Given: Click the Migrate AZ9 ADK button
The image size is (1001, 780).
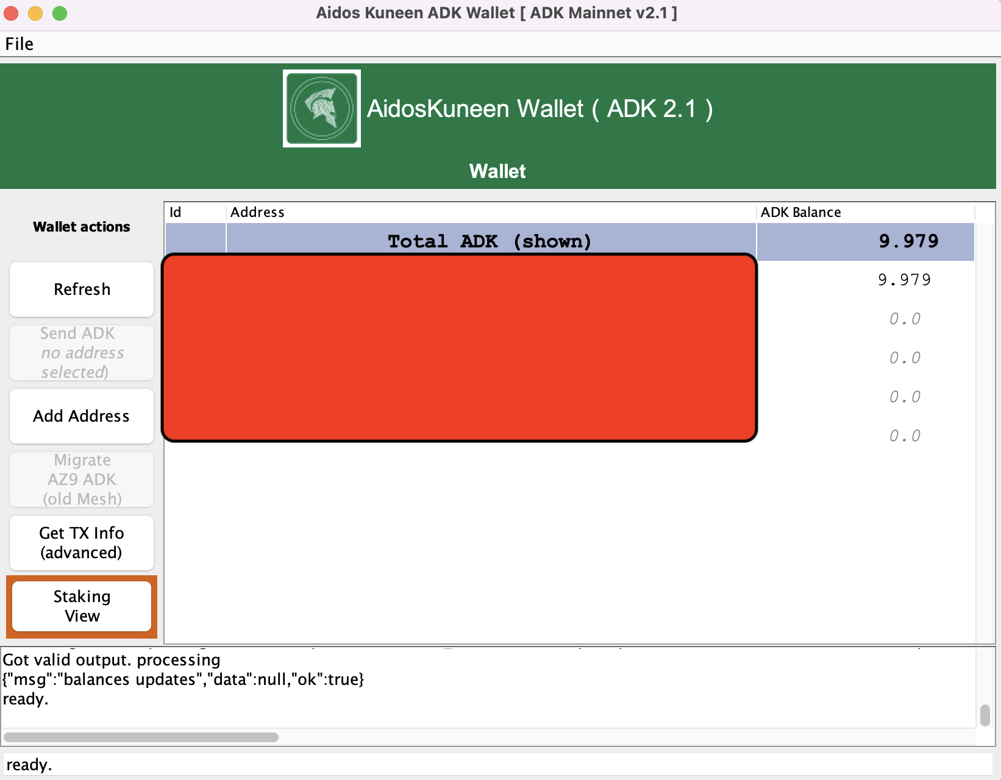Looking at the screenshot, I should 82,480.
